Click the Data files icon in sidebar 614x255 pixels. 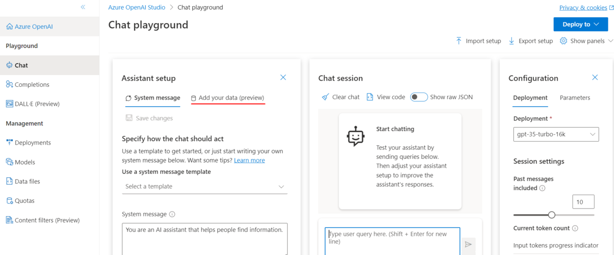pos(9,181)
